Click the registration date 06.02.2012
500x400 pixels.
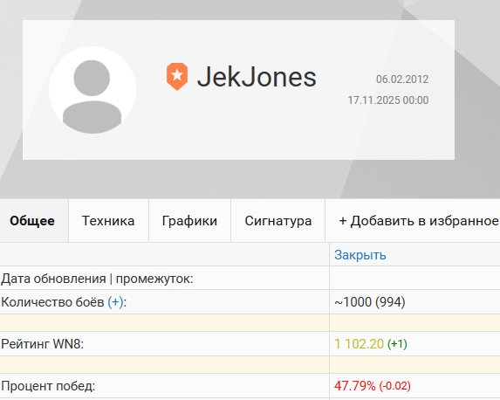pyautogui.click(x=402, y=79)
